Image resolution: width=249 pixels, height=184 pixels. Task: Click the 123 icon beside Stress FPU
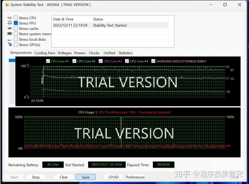[x=9, y=22]
